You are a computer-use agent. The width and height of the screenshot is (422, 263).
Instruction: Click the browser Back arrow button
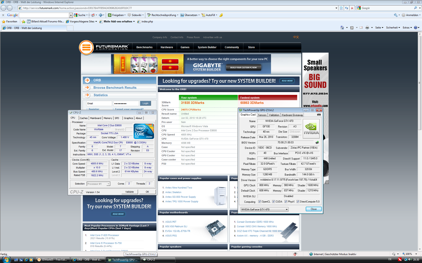[x=4, y=8]
